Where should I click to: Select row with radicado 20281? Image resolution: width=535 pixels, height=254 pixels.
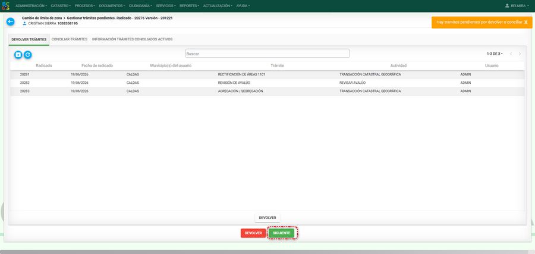(x=267, y=74)
